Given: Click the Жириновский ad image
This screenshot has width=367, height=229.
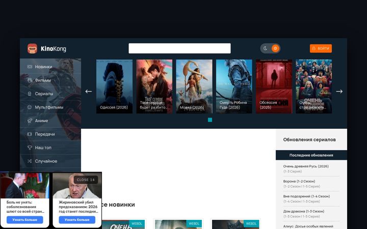Looking at the screenshot, I should click(77, 187).
